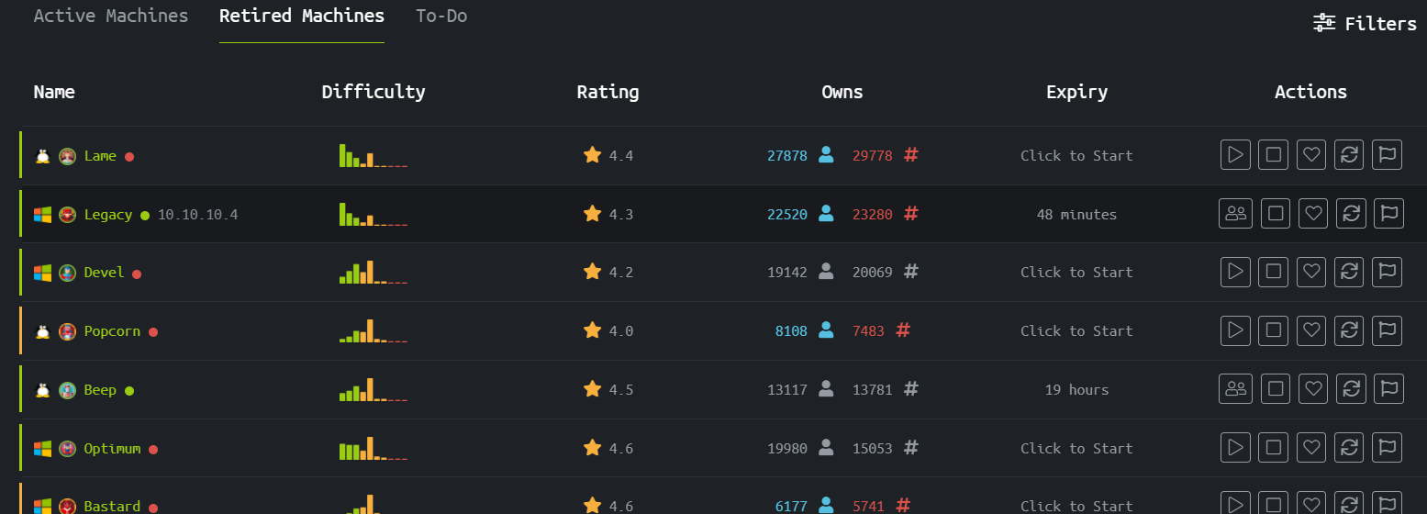1427x514 pixels.
Task: Start the Optimum machine
Action: point(1235,448)
